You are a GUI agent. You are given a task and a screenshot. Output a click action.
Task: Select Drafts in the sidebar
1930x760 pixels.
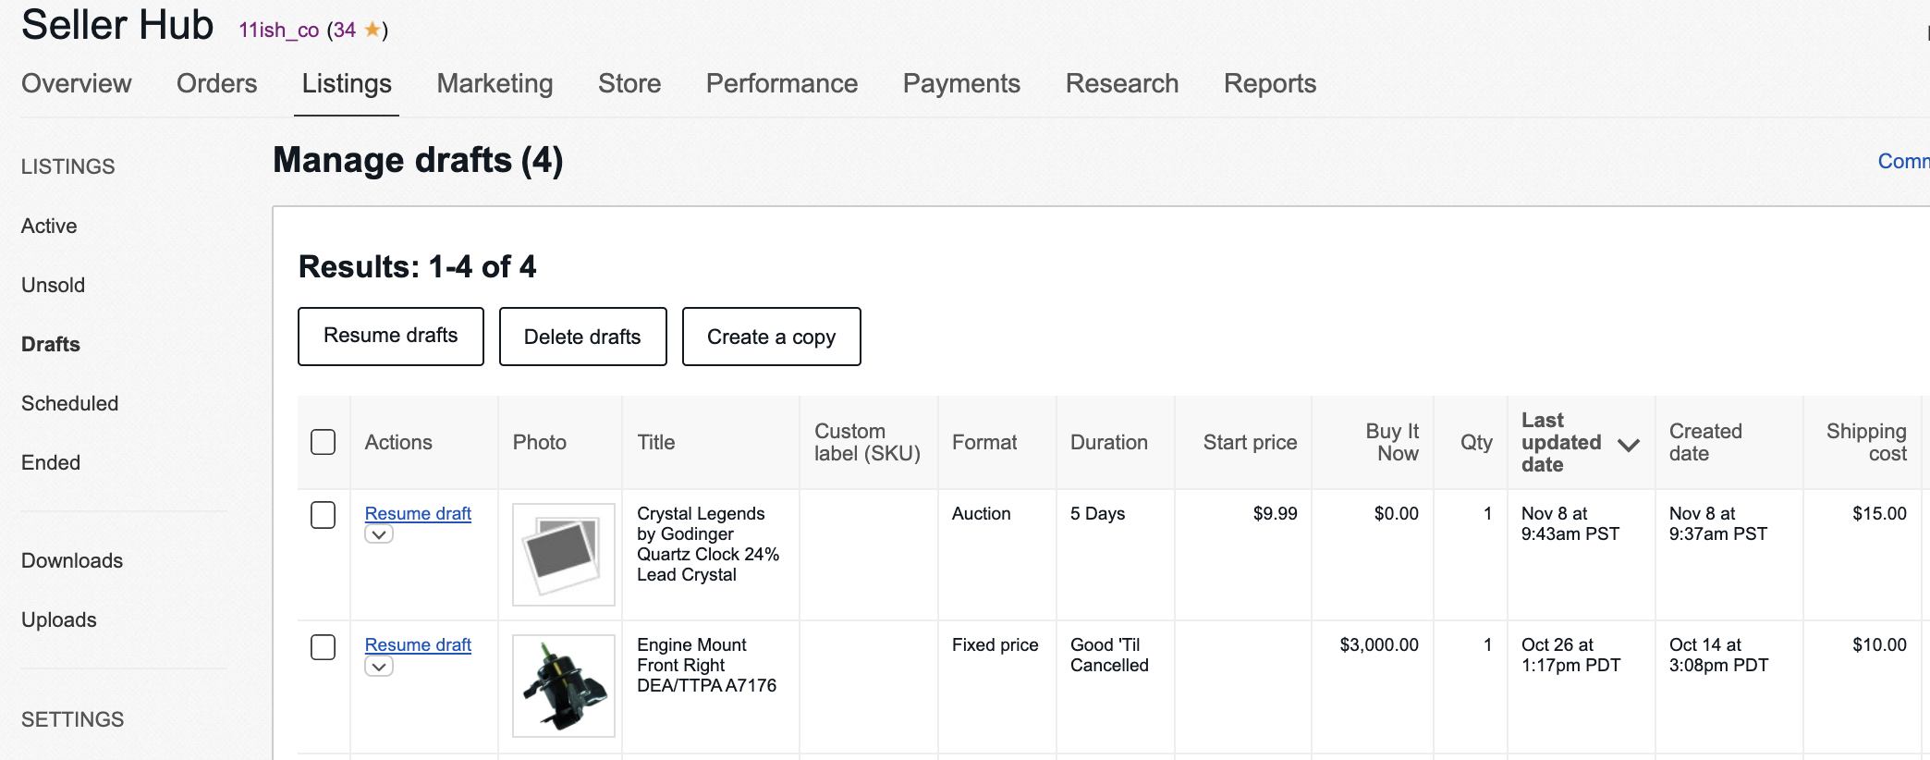click(51, 344)
